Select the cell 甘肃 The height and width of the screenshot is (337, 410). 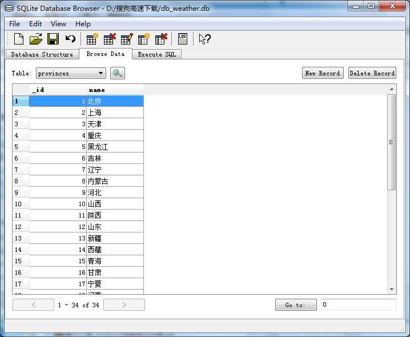pyautogui.click(x=115, y=272)
